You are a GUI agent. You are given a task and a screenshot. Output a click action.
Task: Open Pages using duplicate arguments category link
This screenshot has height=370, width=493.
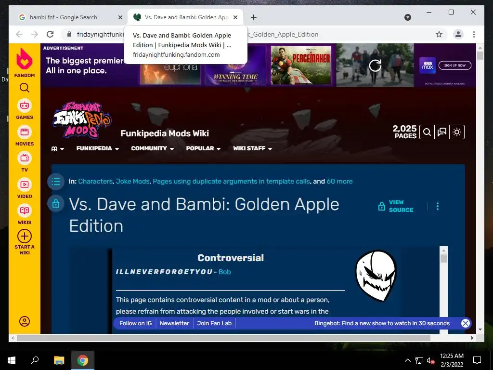coord(231,181)
